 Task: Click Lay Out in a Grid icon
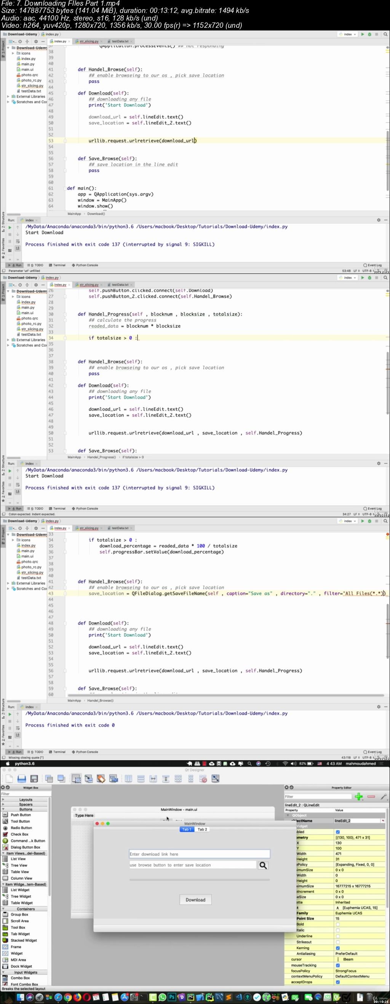pyautogui.click(x=178, y=779)
